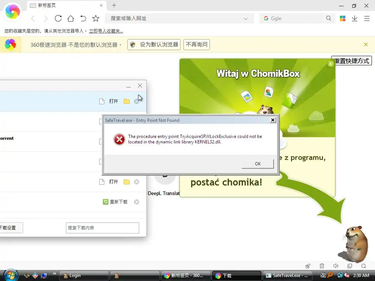Image resolution: width=375 pixels, height=281 pixels.
Task: Open a new tab with plus button
Action: [114, 5]
